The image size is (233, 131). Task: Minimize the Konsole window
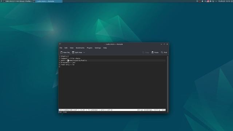click(x=161, y=44)
